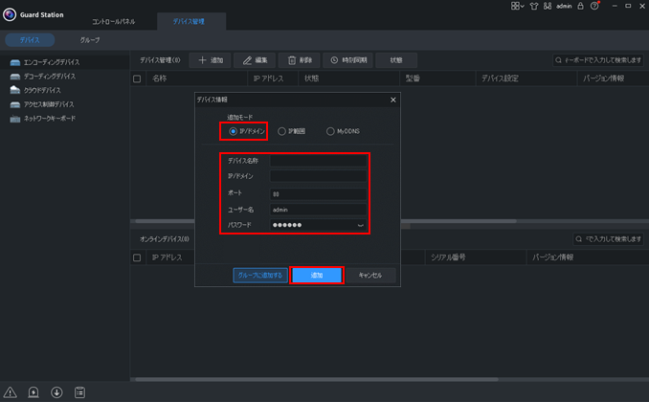Open the grid layout dropdown in title bar
Screen dimensions: 649x402
(x=517, y=6)
